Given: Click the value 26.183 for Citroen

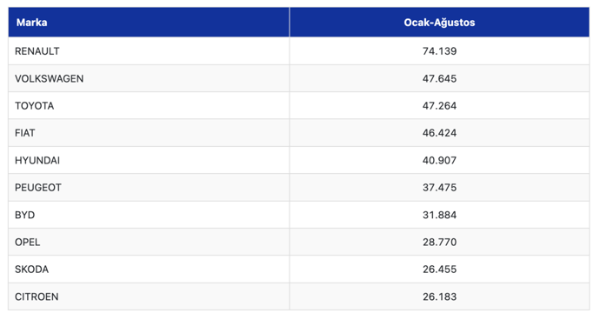Looking at the screenshot, I should pos(439,297).
